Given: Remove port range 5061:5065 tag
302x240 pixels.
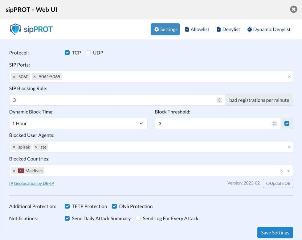Looking at the screenshot, I should [35, 77].
